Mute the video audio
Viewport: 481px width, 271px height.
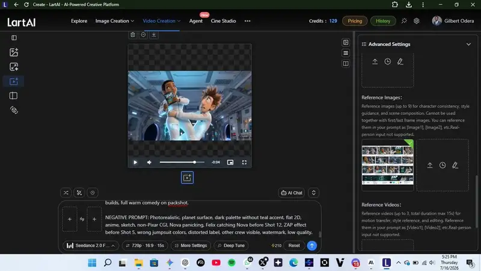tap(149, 162)
